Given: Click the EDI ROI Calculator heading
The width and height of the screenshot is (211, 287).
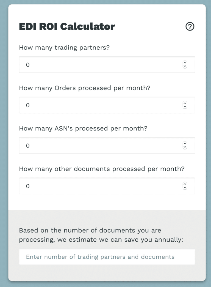Looking at the screenshot, I should click(x=67, y=26).
